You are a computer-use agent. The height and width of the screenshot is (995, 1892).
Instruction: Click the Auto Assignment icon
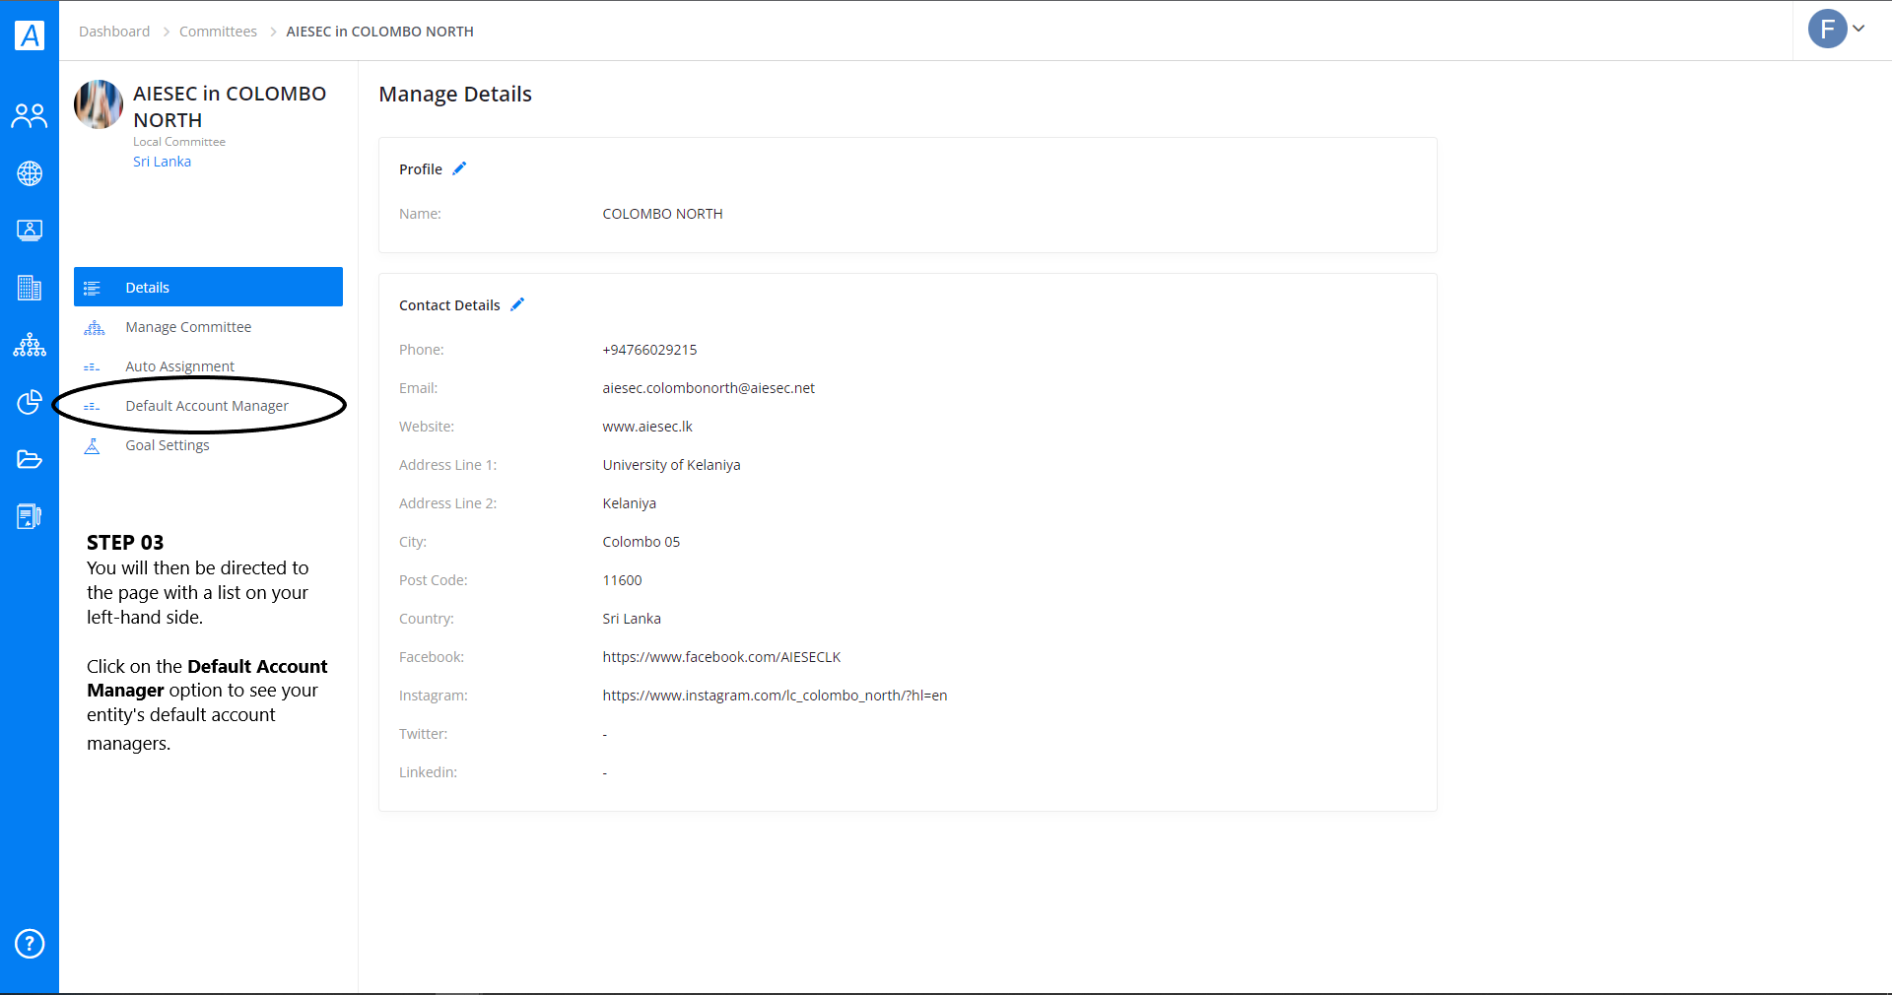[x=92, y=367]
